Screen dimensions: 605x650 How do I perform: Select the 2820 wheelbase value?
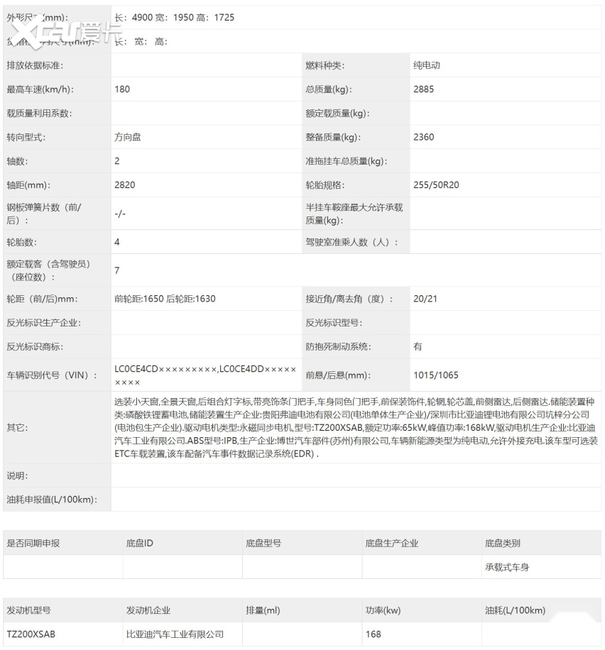pyautogui.click(x=124, y=184)
